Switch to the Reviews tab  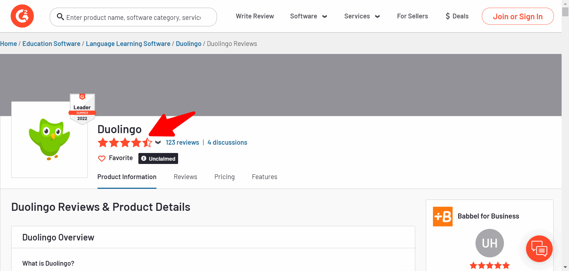click(185, 177)
